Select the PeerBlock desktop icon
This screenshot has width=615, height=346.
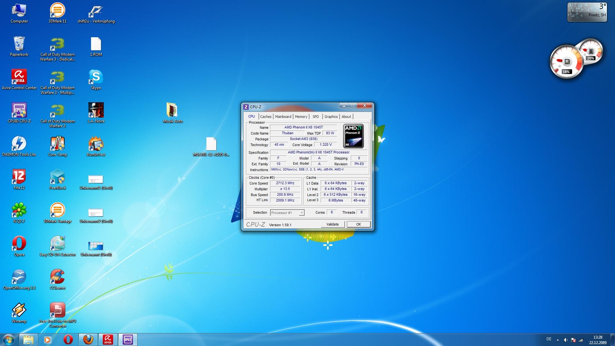click(x=58, y=180)
